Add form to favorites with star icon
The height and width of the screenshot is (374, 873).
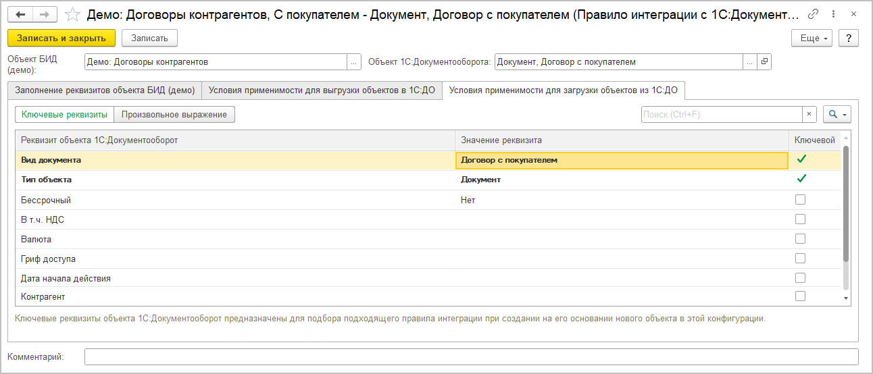tap(72, 14)
